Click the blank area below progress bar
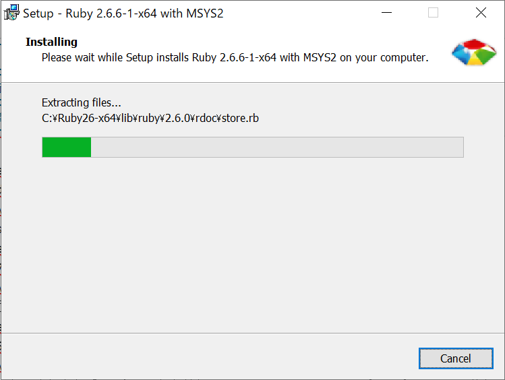This screenshot has height=380, width=505. coord(252,245)
